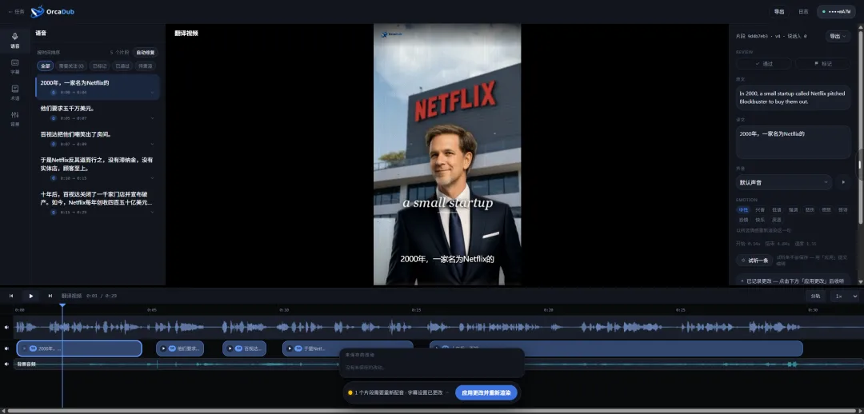Skip to end of the timeline
This screenshot has width=864, height=414.
pyautogui.click(x=50, y=296)
